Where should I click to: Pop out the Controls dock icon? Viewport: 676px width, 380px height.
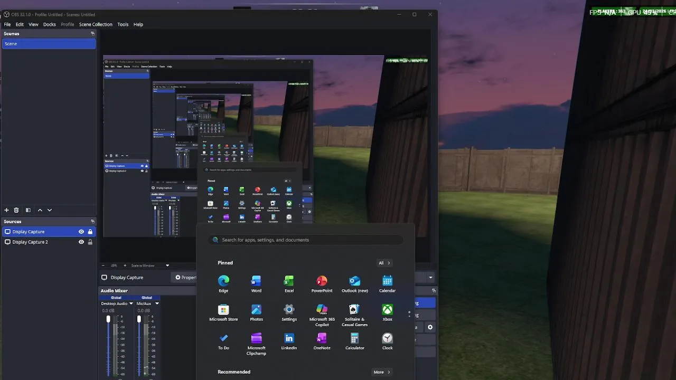point(434,291)
